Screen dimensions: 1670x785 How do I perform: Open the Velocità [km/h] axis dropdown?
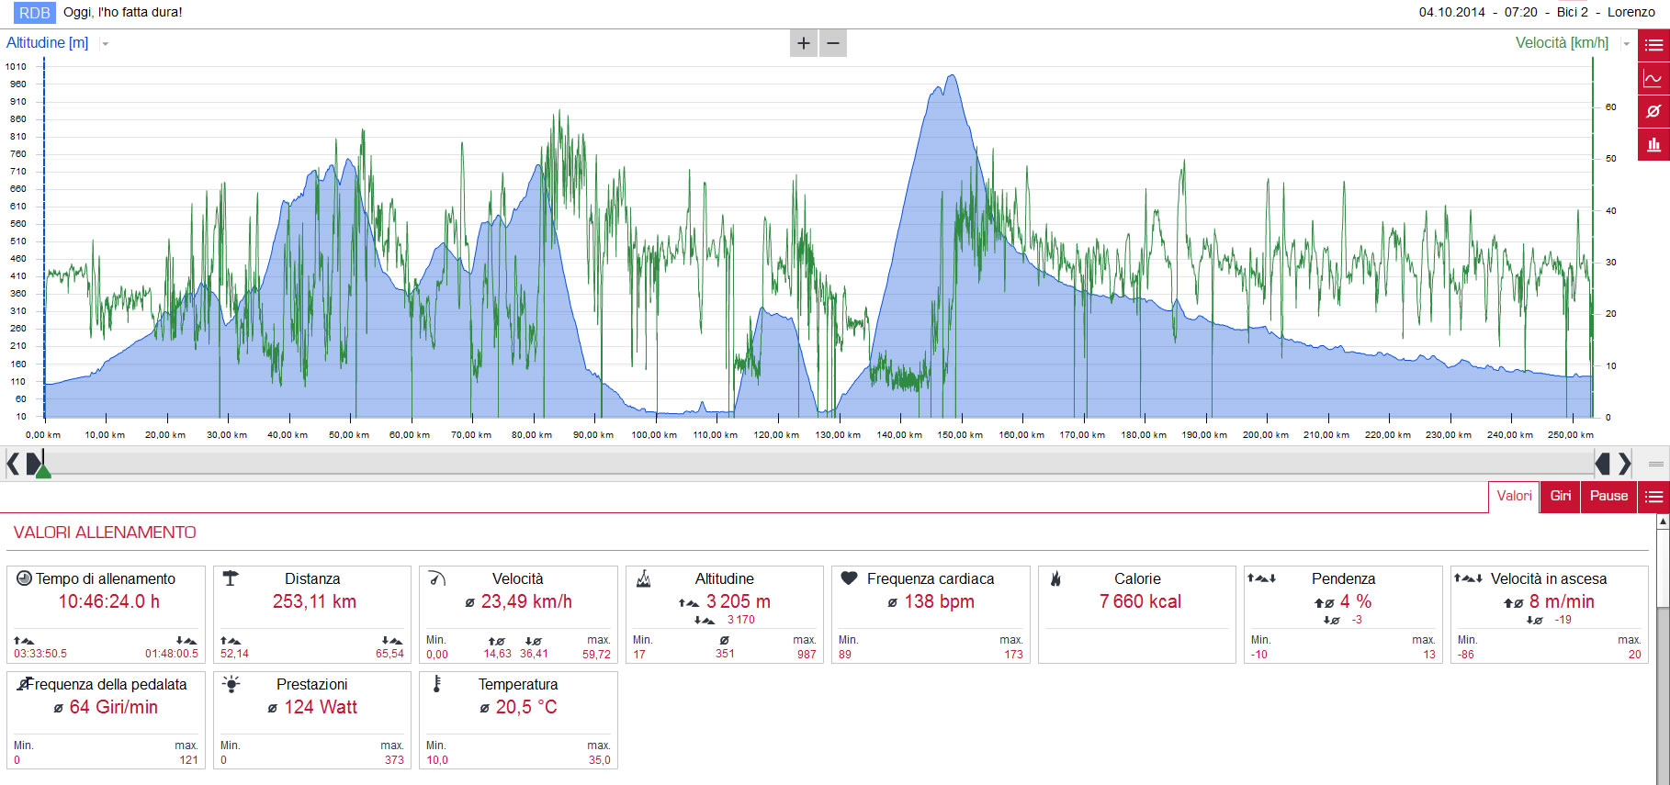tap(1626, 43)
